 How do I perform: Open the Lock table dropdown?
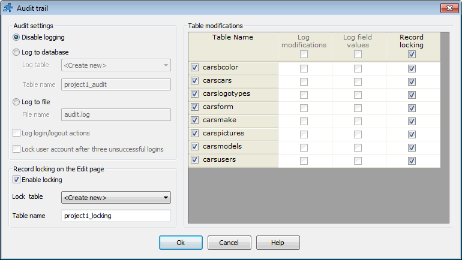[116, 198]
